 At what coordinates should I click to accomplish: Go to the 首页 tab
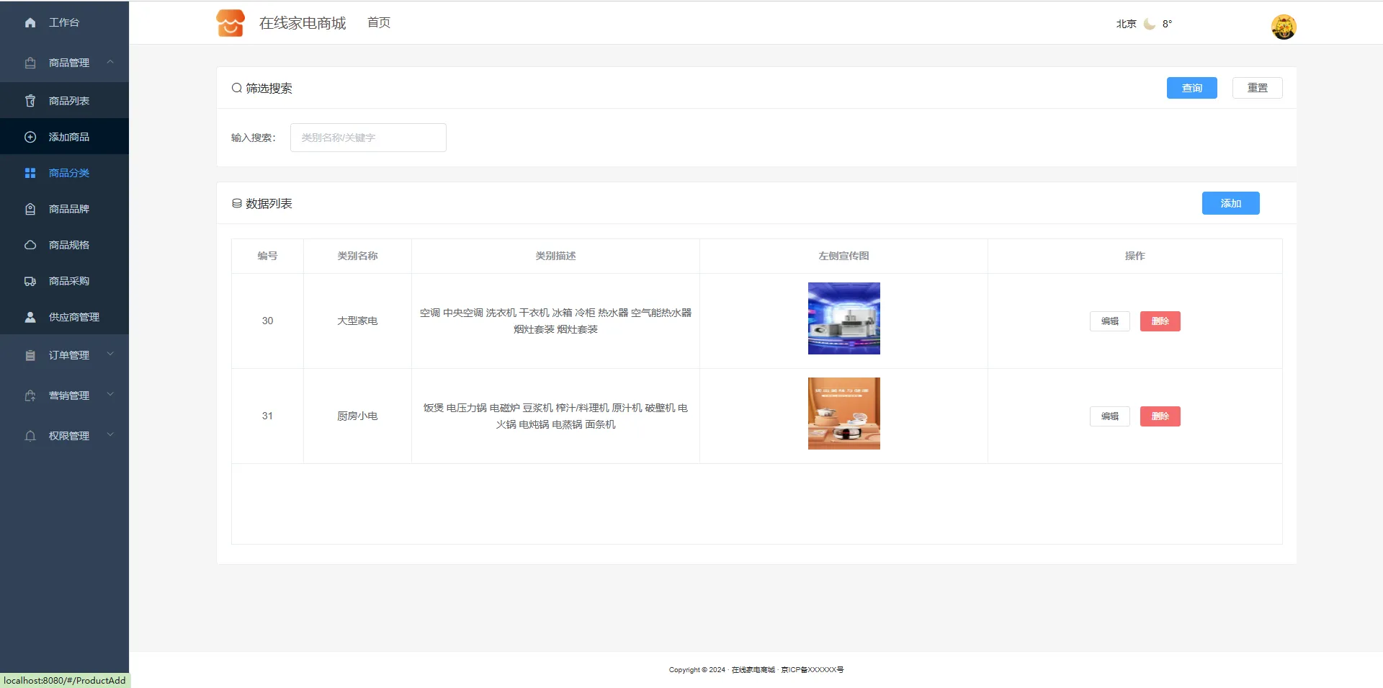point(379,23)
